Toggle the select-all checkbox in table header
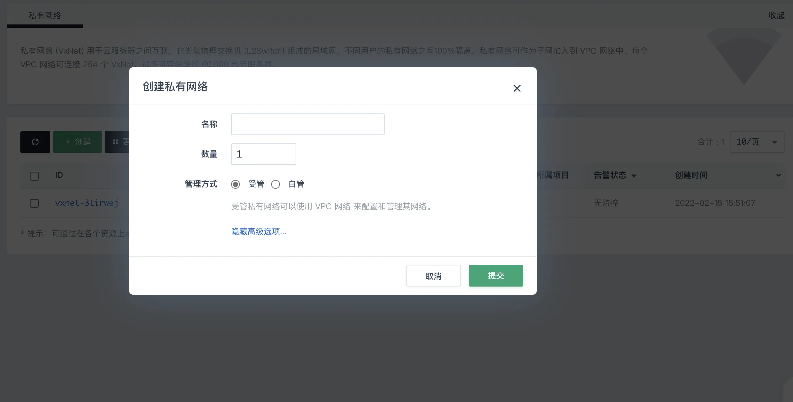 [x=34, y=176]
